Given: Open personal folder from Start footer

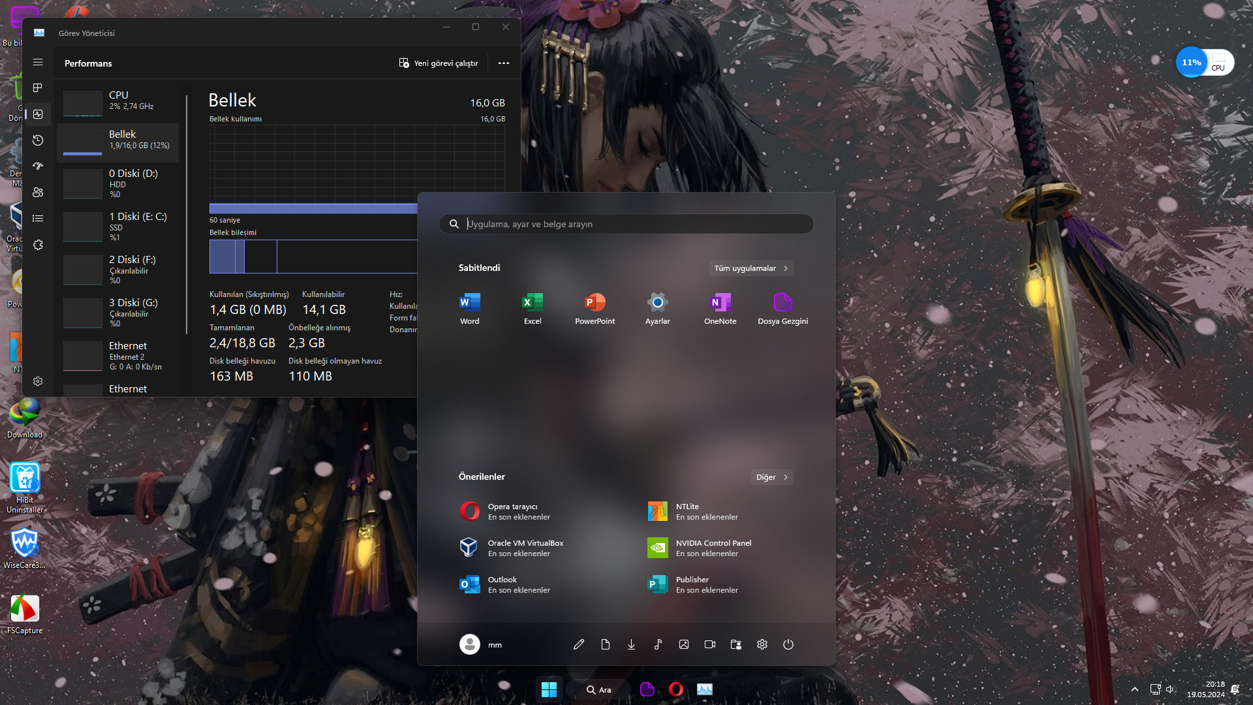Looking at the screenshot, I should click(736, 644).
